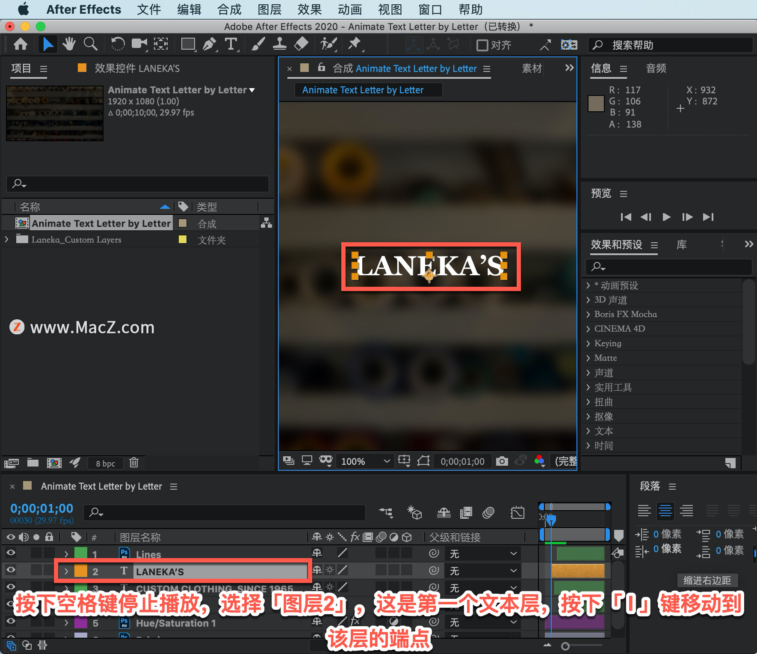Select the Roto Brush tool

[x=328, y=44]
